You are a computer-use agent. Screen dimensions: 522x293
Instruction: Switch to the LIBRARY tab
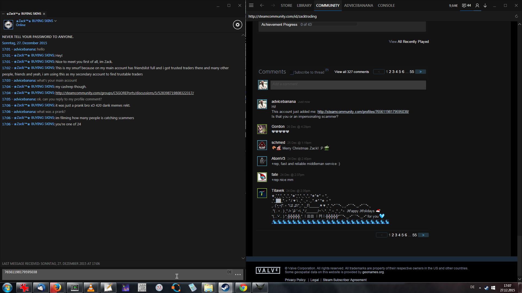click(x=304, y=5)
